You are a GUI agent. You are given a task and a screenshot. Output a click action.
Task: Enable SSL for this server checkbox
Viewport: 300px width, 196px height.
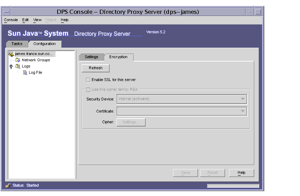(88, 80)
